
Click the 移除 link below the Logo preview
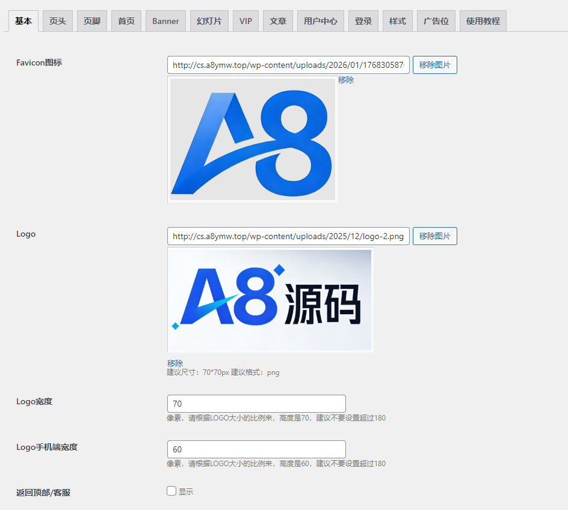173,362
